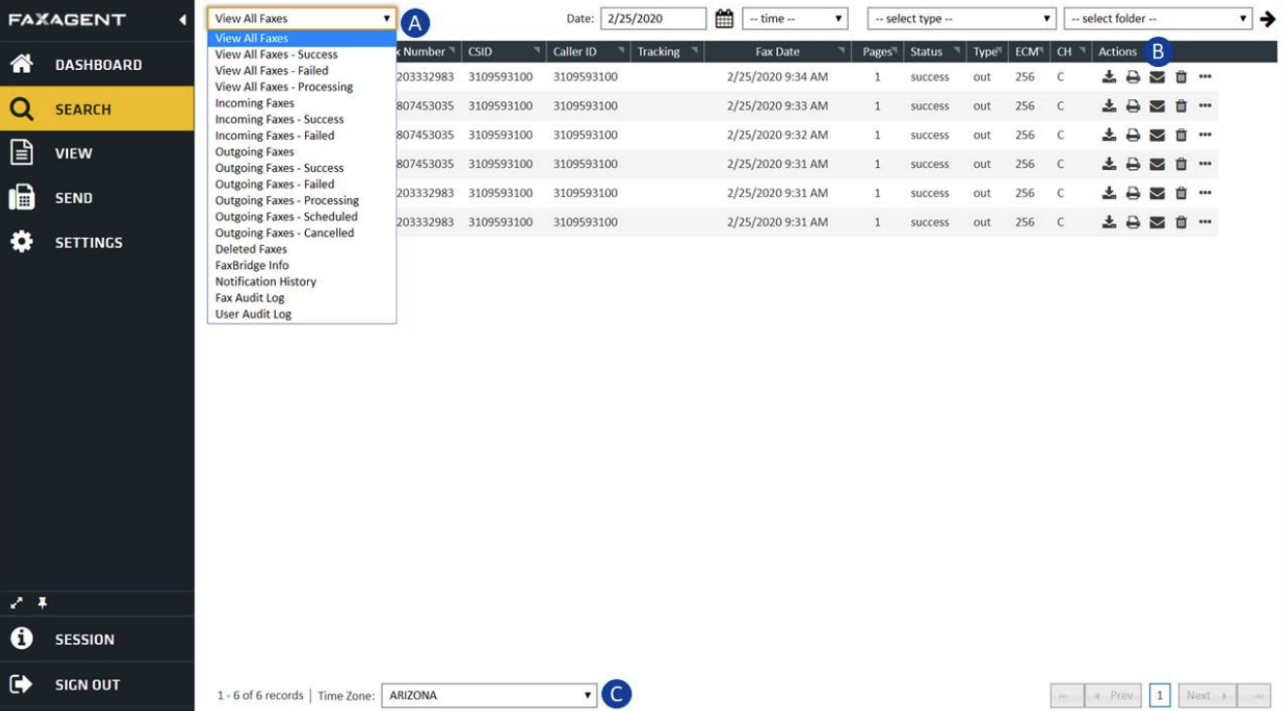Click the pin icon above Session
Viewport: 1284px width, 711px height.
pyautogui.click(x=42, y=603)
